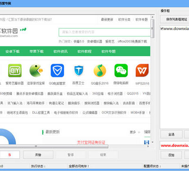Click the QQ2015 link
Viewport: 189px width, 171px height.
point(133,94)
